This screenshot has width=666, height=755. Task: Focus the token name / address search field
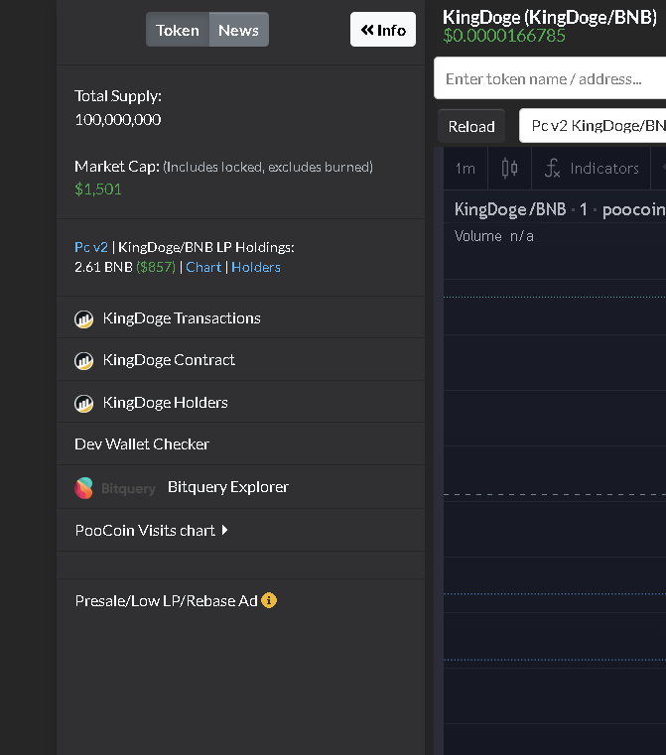click(550, 78)
